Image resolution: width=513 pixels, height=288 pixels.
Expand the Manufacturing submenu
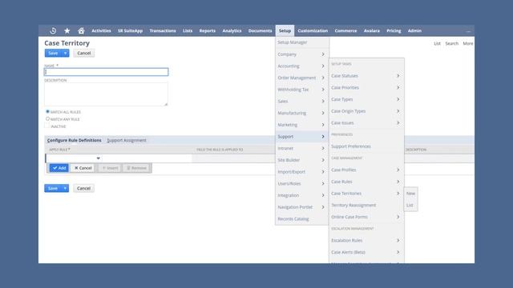[x=301, y=113]
